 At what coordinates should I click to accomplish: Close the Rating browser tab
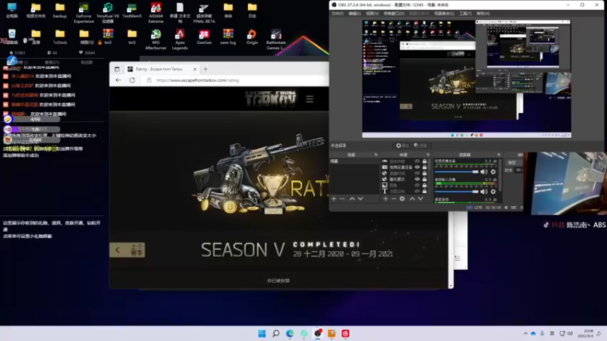[x=195, y=69]
